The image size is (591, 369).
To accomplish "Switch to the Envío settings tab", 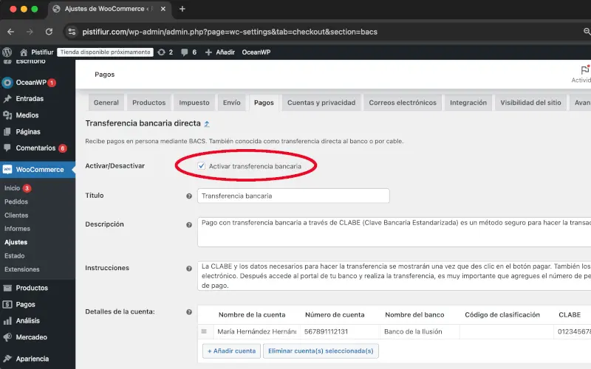I will coord(231,103).
